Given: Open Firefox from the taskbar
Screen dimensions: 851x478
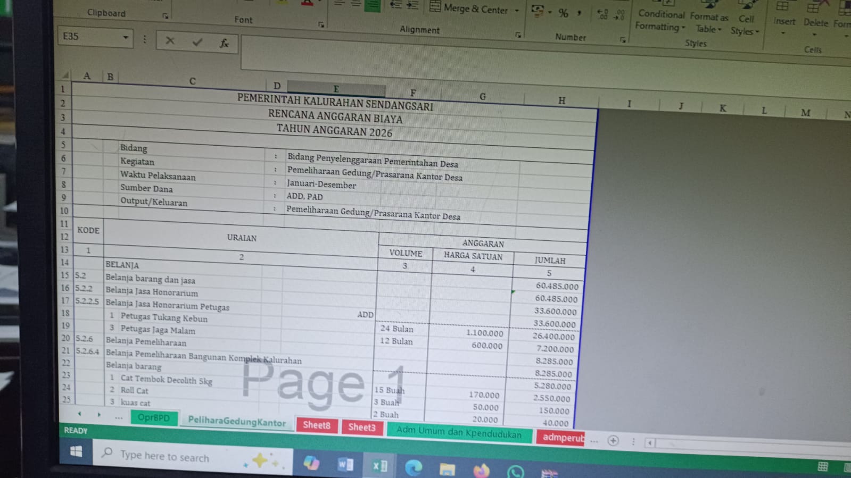Looking at the screenshot, I should pos(481,471).
